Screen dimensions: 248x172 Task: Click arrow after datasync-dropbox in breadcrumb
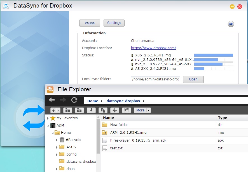(144, 101)
